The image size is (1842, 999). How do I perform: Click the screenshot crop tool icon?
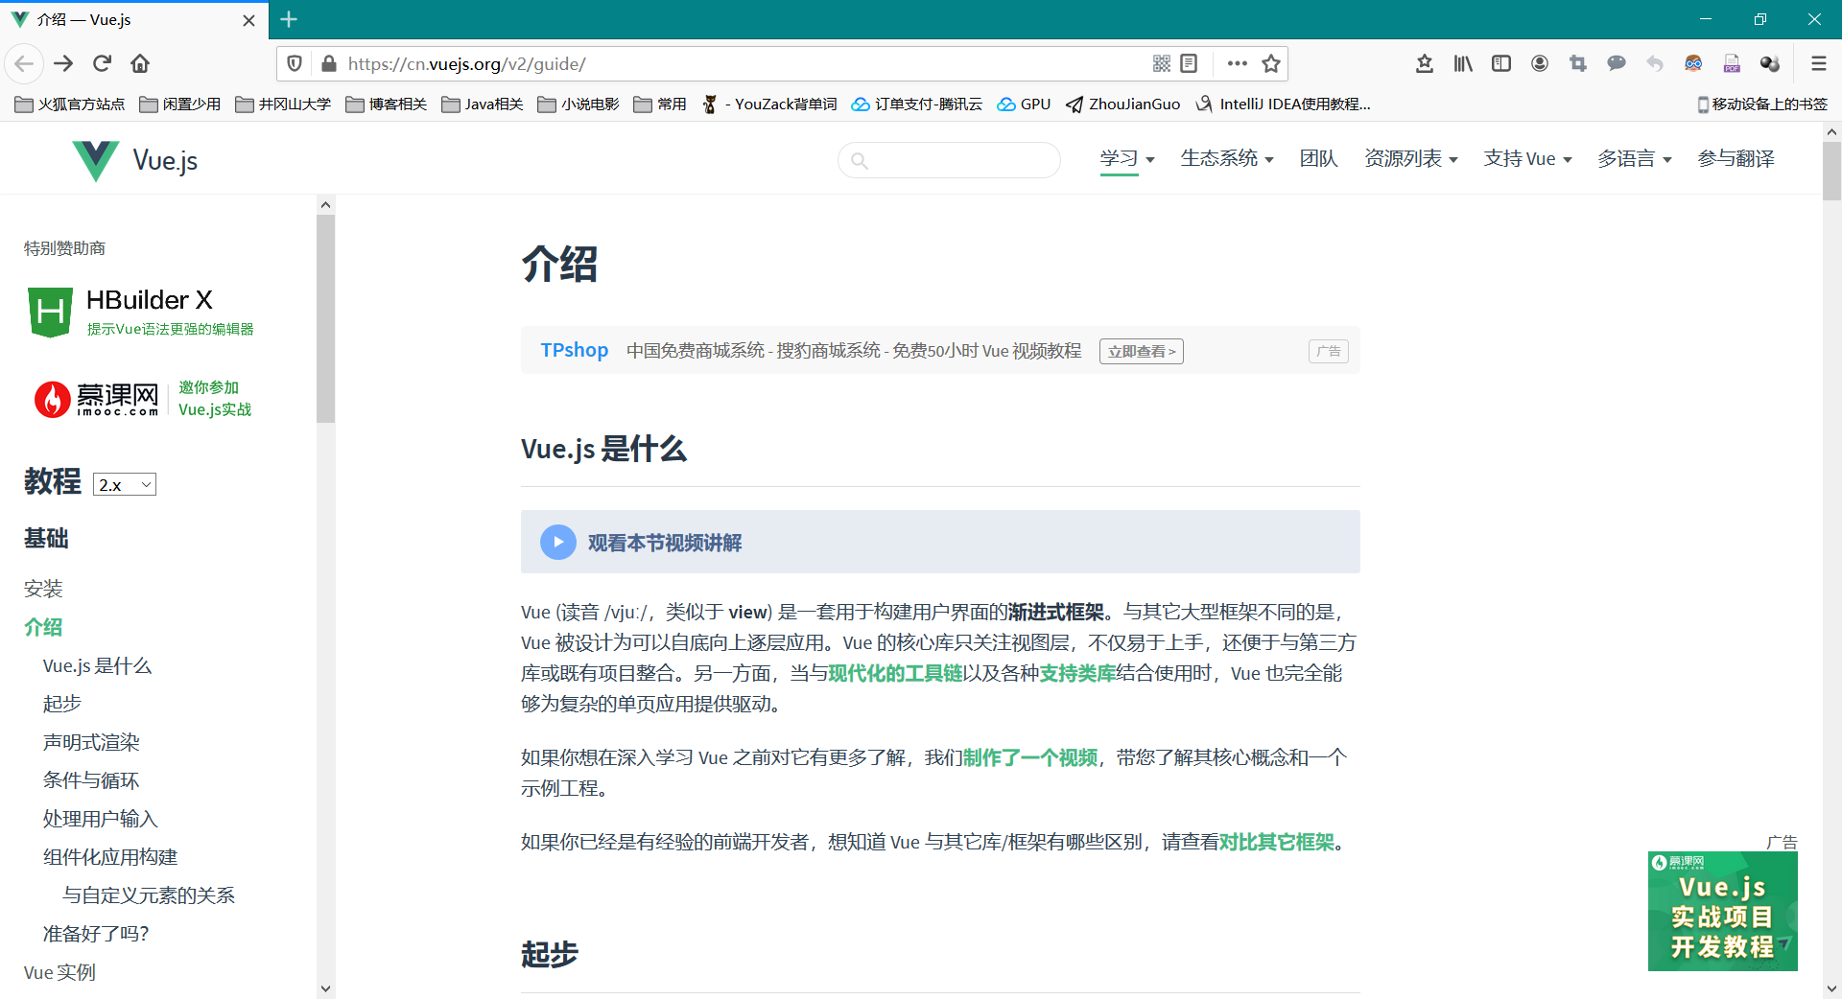1578,63
